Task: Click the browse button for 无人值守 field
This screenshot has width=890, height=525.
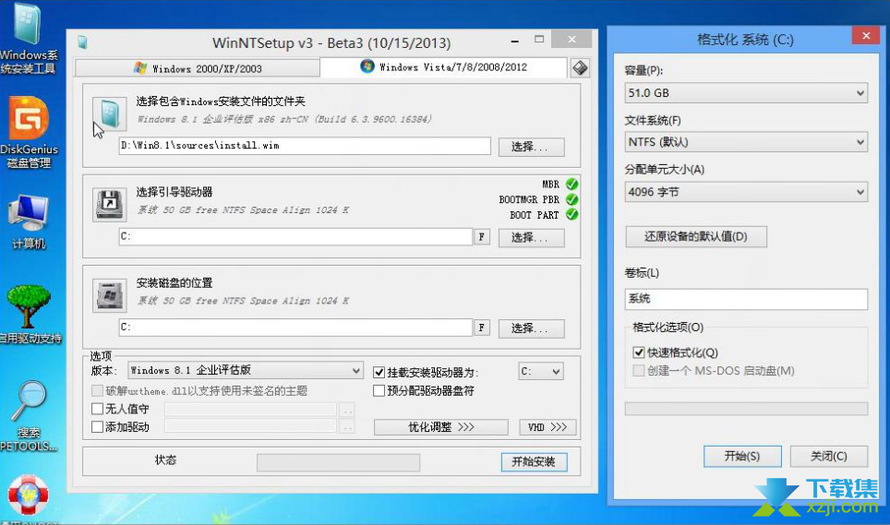Action: pos(347,410)
